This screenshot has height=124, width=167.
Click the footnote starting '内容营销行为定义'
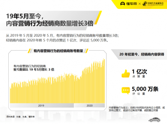coord(137,109)
